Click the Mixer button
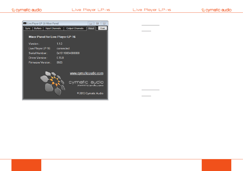The height and width of the screenshot is (171, 243). 102,28
